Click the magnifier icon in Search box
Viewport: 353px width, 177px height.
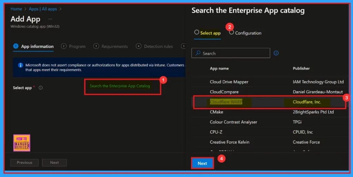click(x=198, y=53)
